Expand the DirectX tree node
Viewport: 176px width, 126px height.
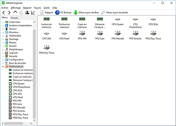[x=3, y=46]
